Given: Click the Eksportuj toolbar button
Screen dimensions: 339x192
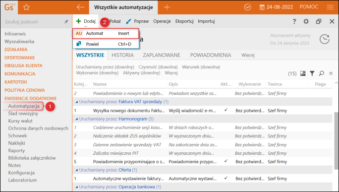Looking at the screenshot, I should [x=184, y=21].
